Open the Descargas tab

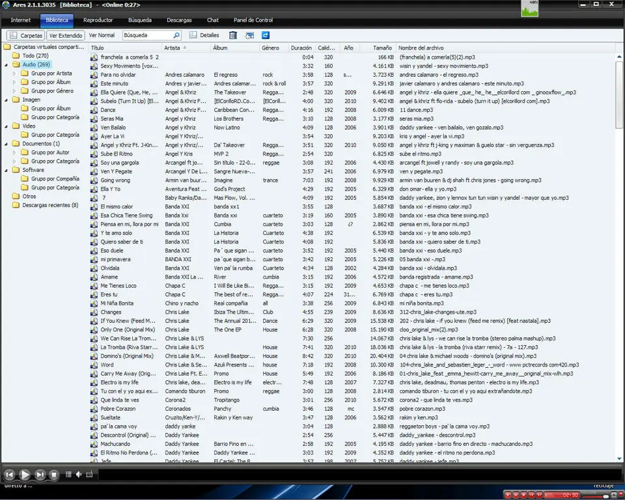[179, 20]
